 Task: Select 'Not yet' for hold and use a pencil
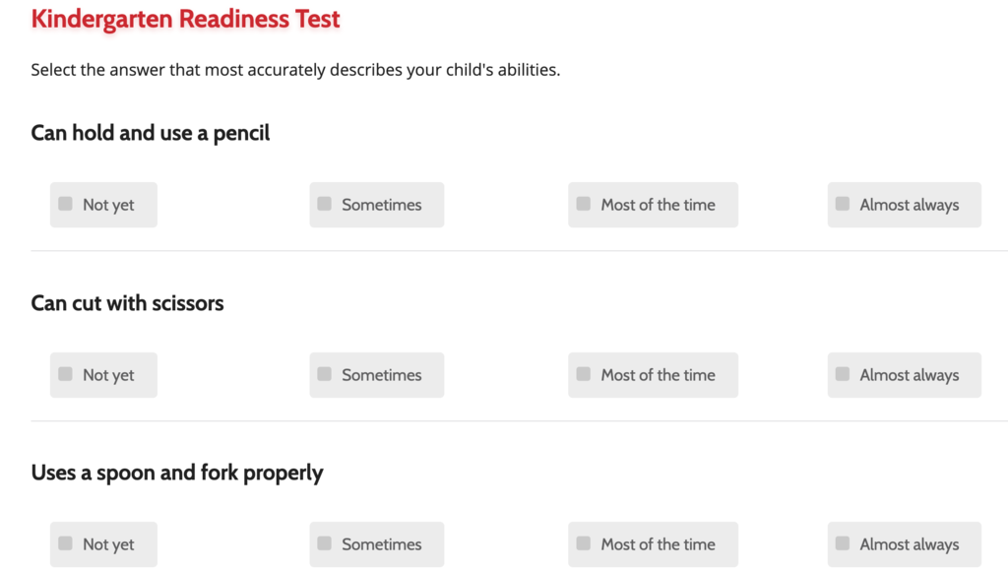pyautogui.click(x=103, y=205)
